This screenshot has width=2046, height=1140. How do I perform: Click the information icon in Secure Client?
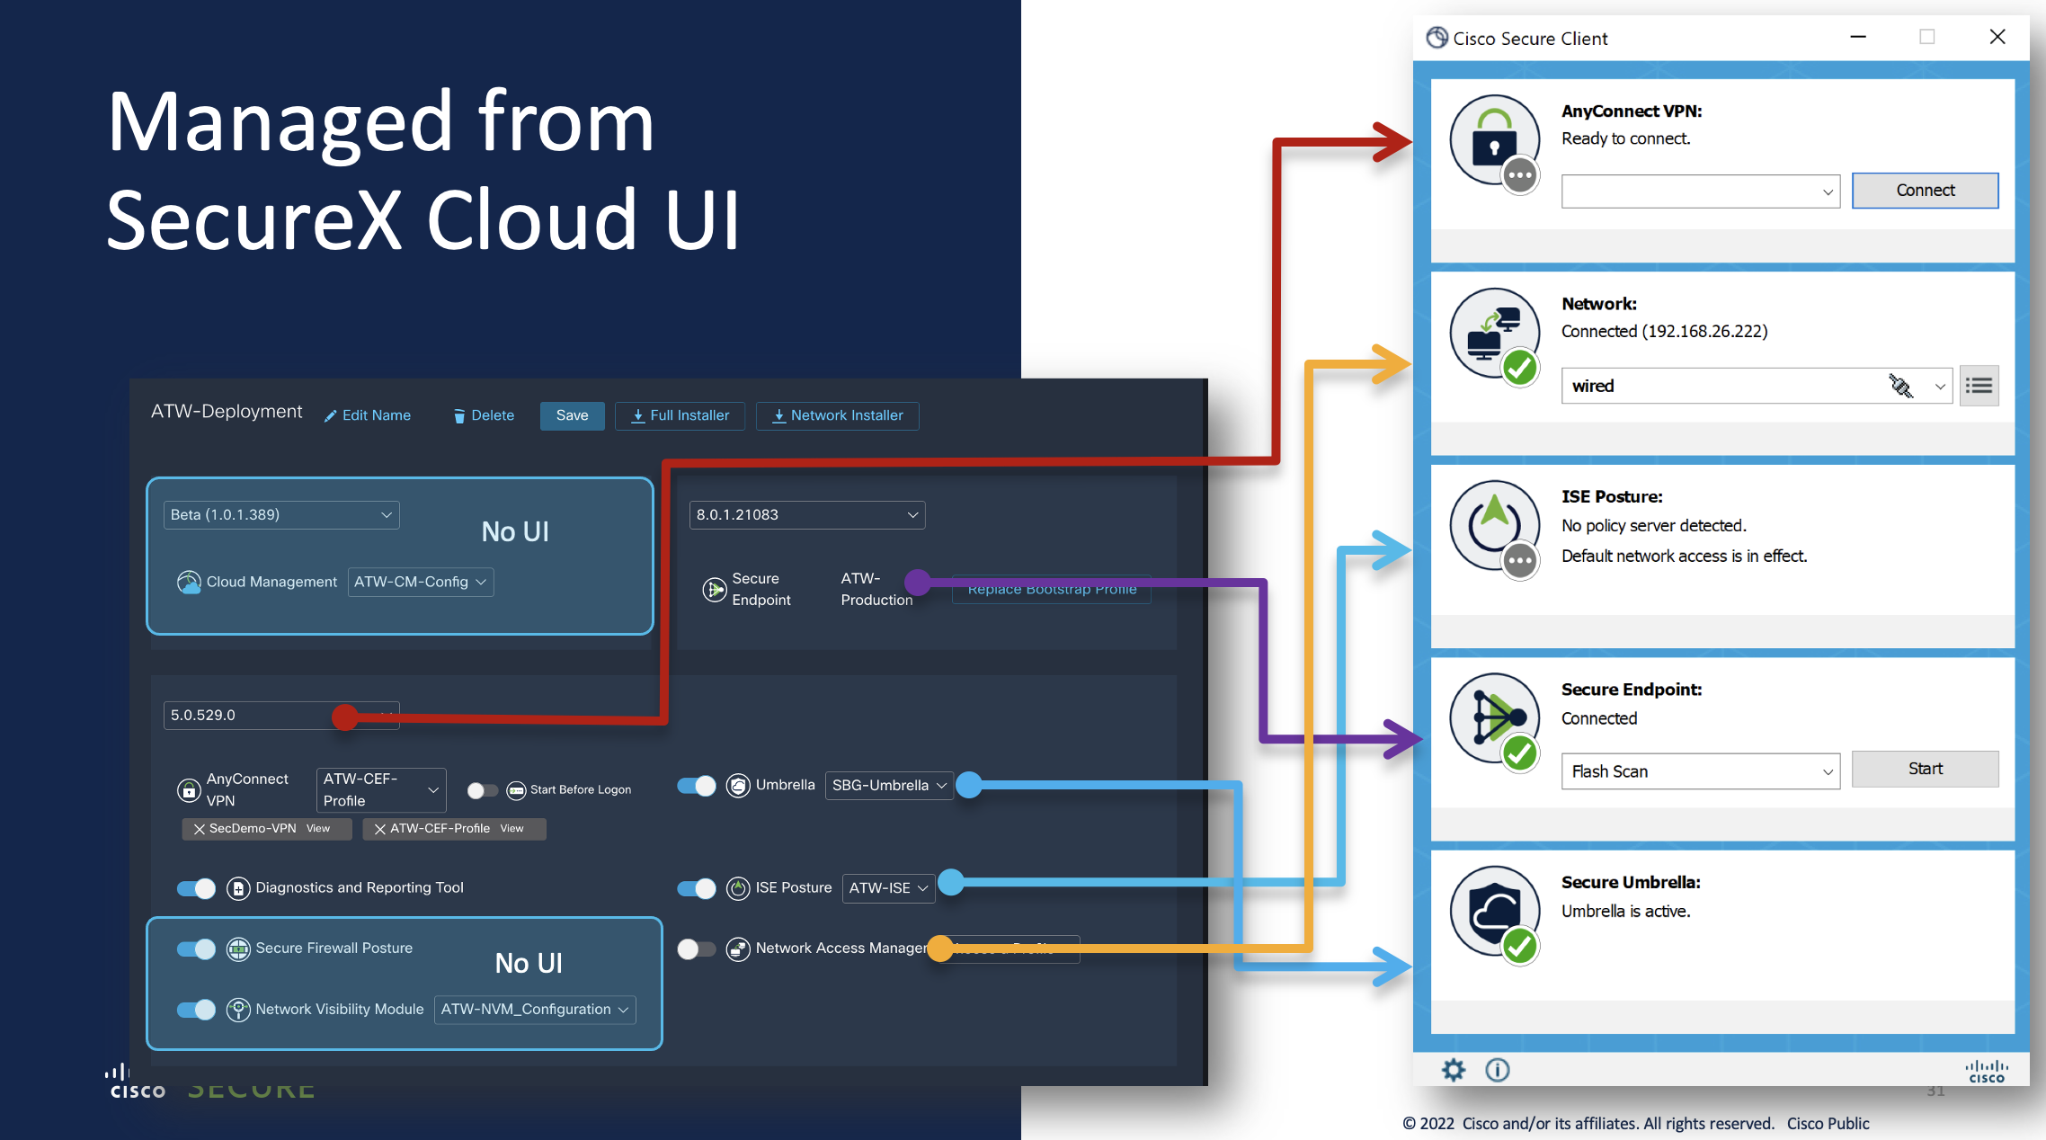coord(1497,1070)
